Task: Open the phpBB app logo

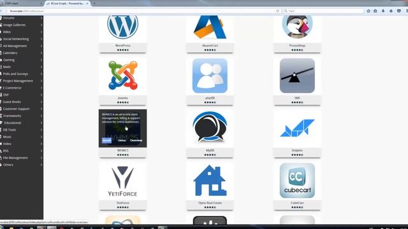Action: pyautogui.click(x=210, y=76)
